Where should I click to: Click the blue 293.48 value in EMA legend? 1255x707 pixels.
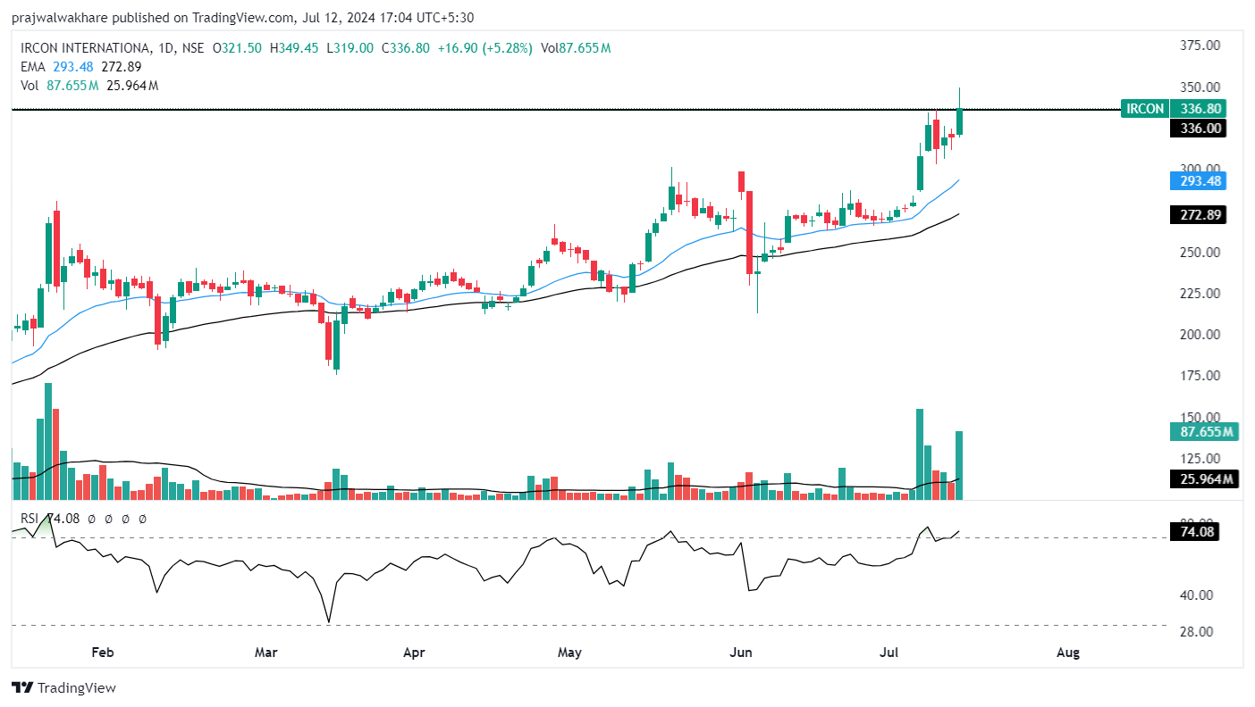72,67
